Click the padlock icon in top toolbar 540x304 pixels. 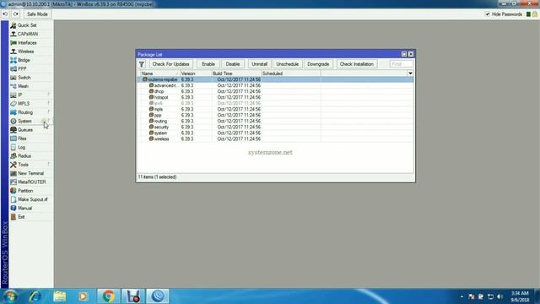[x=534, y=14]
